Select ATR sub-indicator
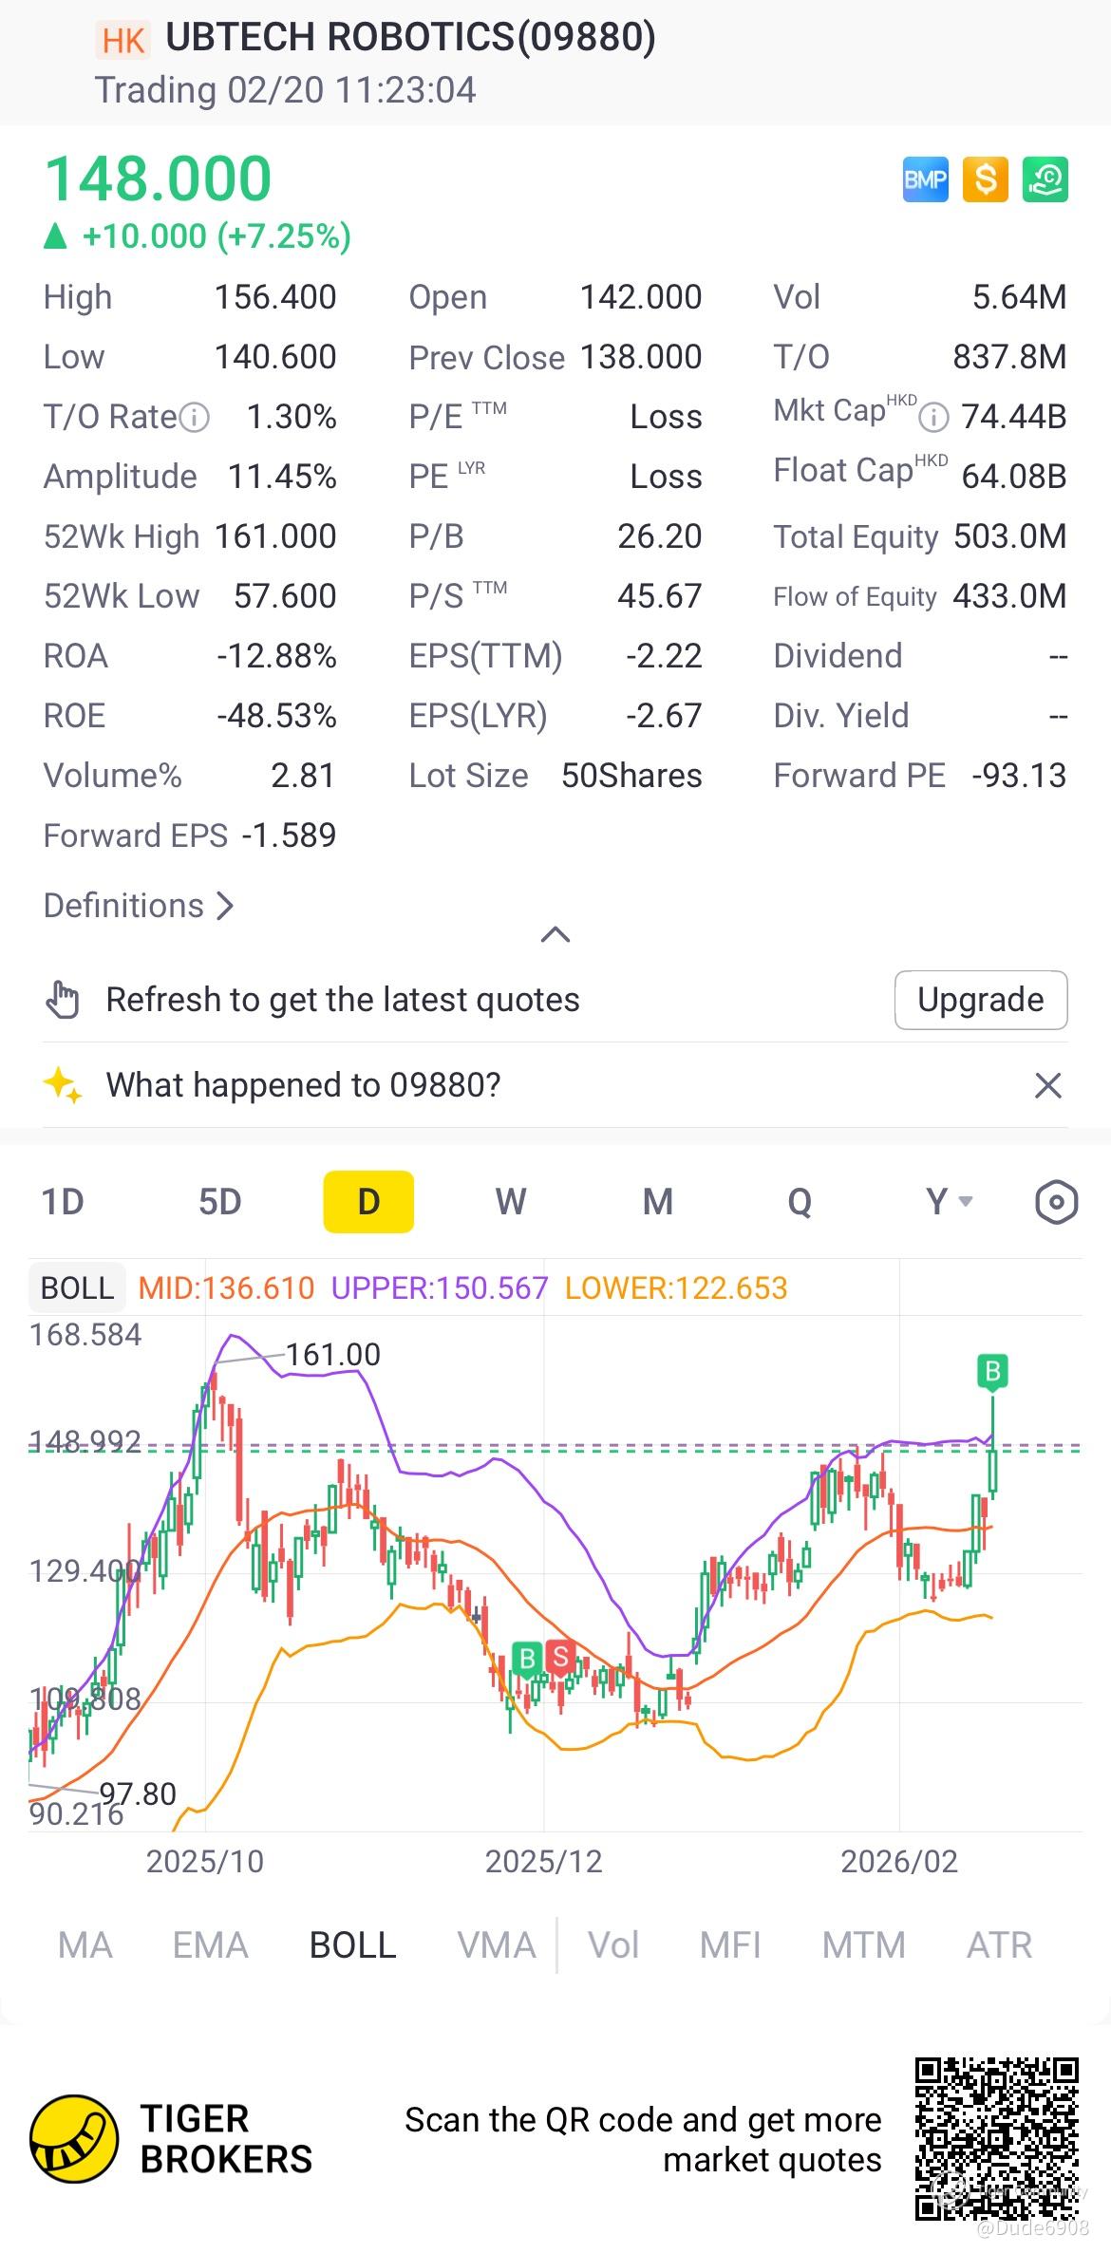Viewport: 1111px width, 2253px height. click(999, 1945)
